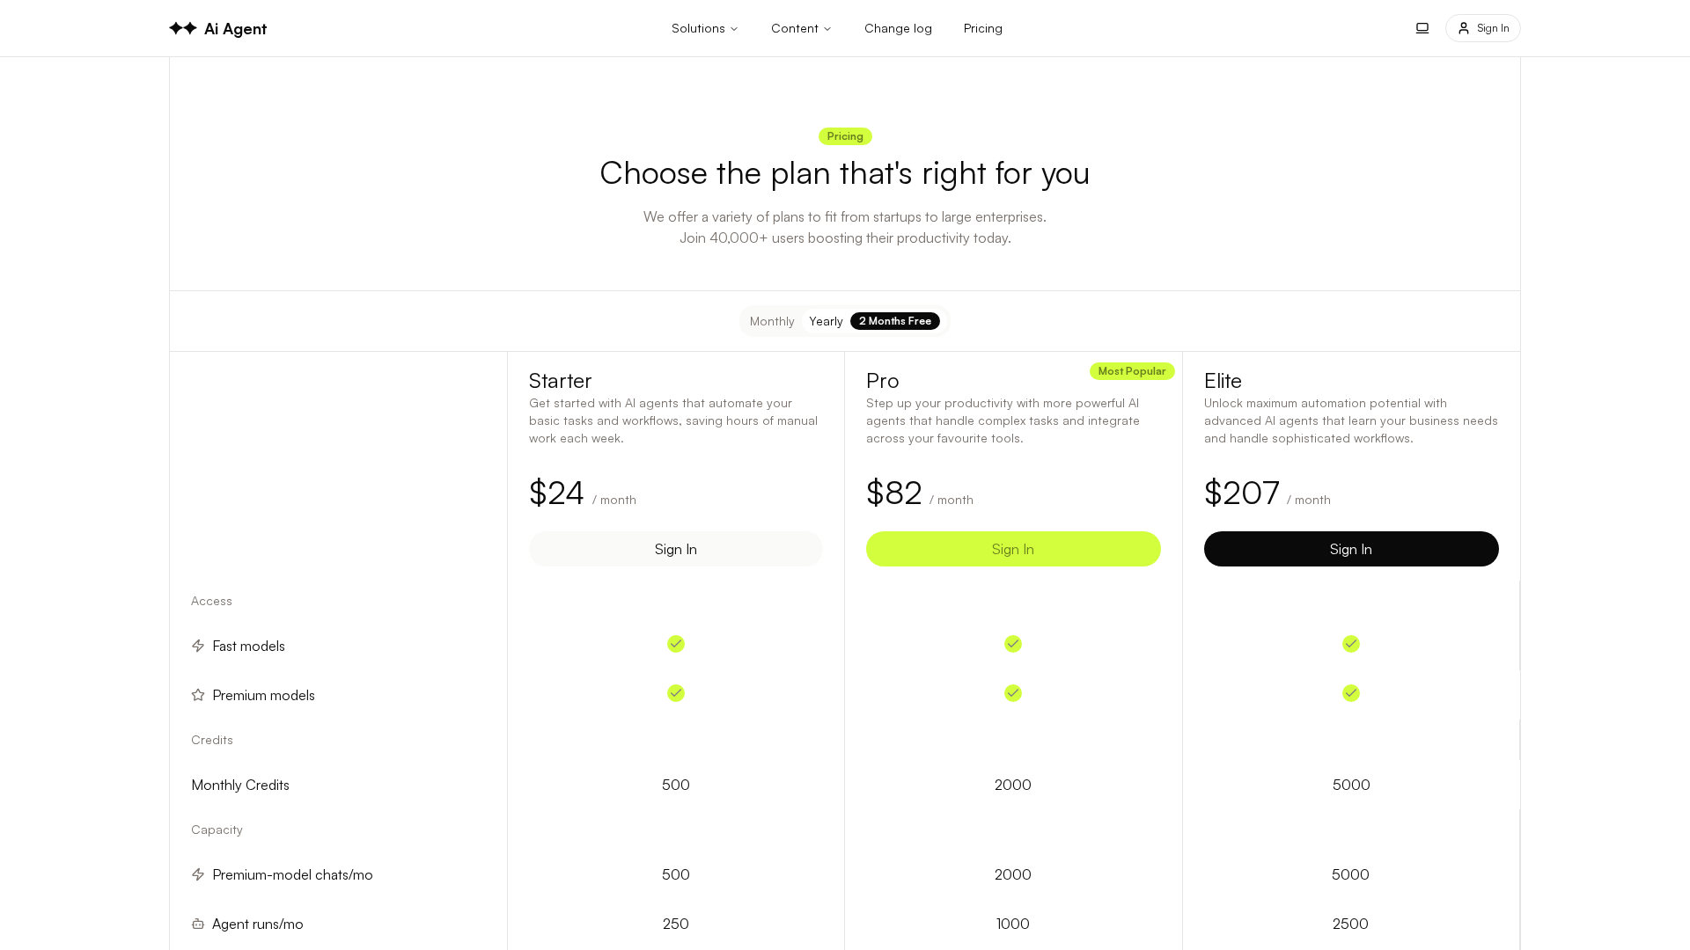1690x950 pixels.
Task: Go to Pricing in the navigation
Action: coord(982,28)
